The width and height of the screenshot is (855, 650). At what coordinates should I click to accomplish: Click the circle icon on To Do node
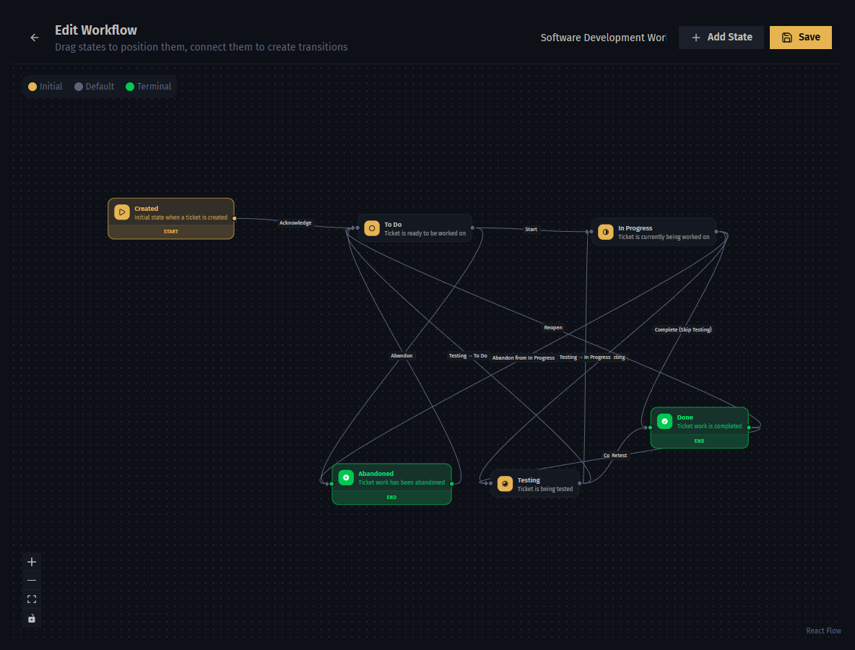tap(372, 228)
